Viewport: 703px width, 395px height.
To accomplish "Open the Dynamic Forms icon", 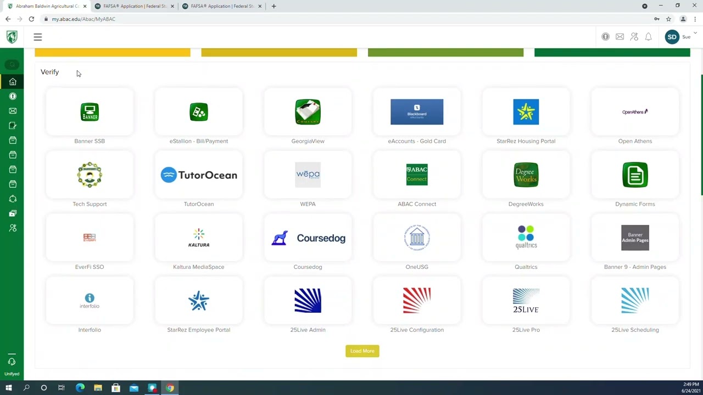I will (635, 175).
